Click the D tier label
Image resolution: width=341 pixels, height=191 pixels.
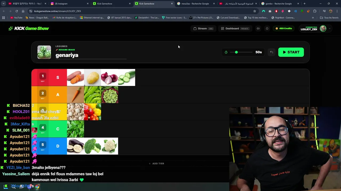point(58,146)
